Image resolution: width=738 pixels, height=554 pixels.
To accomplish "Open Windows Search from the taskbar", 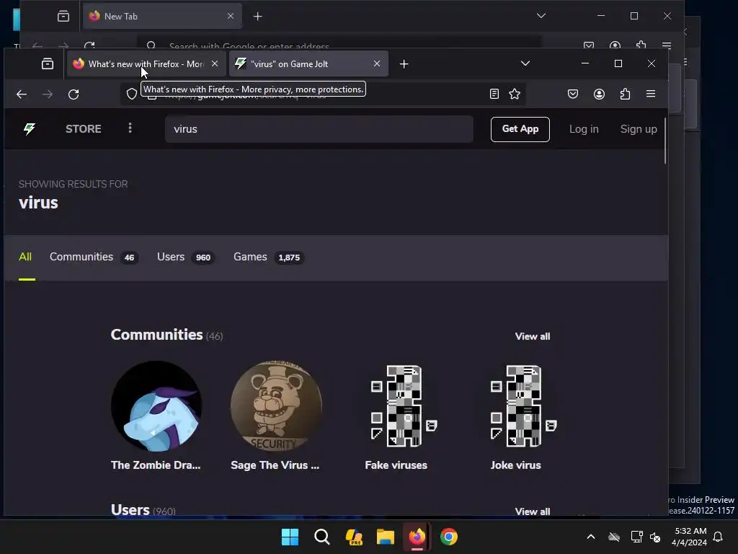I will (322, 537).
